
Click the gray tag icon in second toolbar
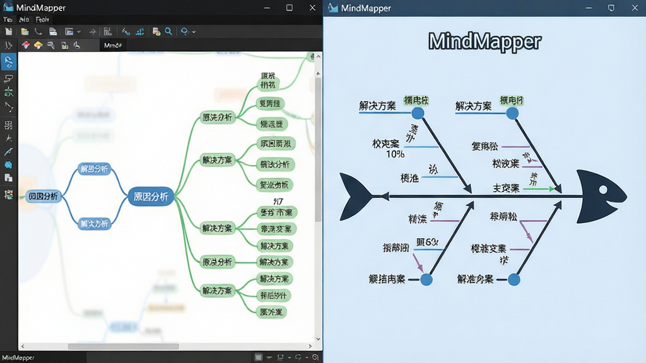(x=51, y=45)
